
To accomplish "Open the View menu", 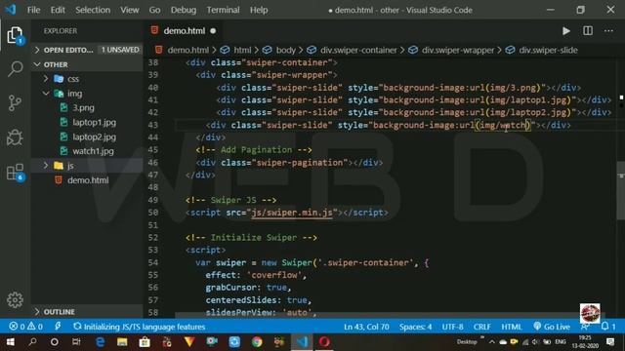I will [x=130, y=10].
